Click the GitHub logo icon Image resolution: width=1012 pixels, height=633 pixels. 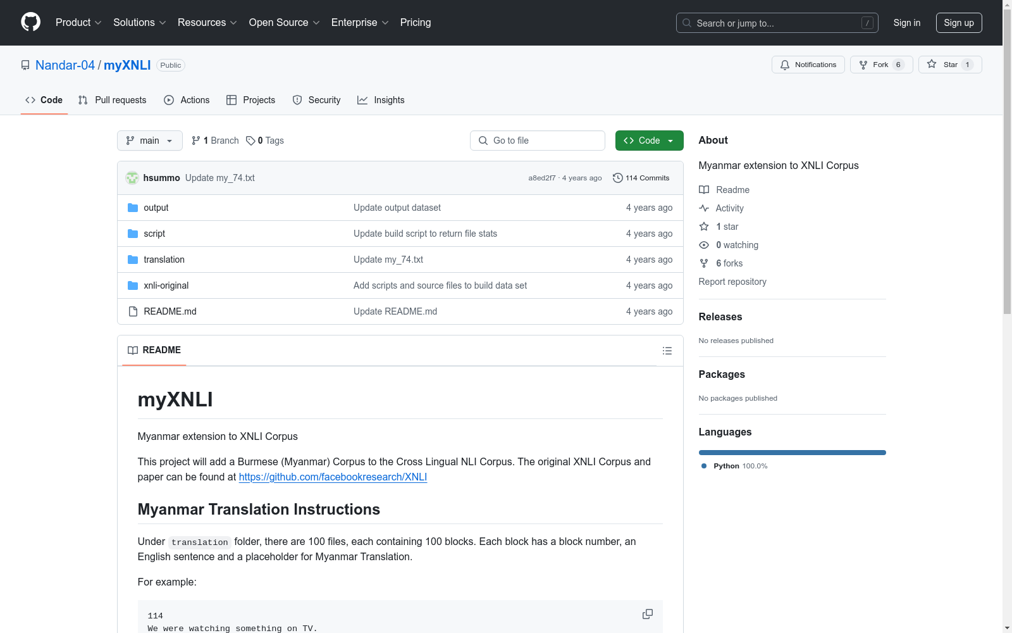[30, 22]
